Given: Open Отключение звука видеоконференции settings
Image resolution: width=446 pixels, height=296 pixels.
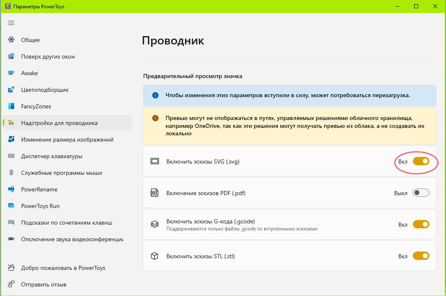Looking at the screenshot, I should (x=67, y=239).
